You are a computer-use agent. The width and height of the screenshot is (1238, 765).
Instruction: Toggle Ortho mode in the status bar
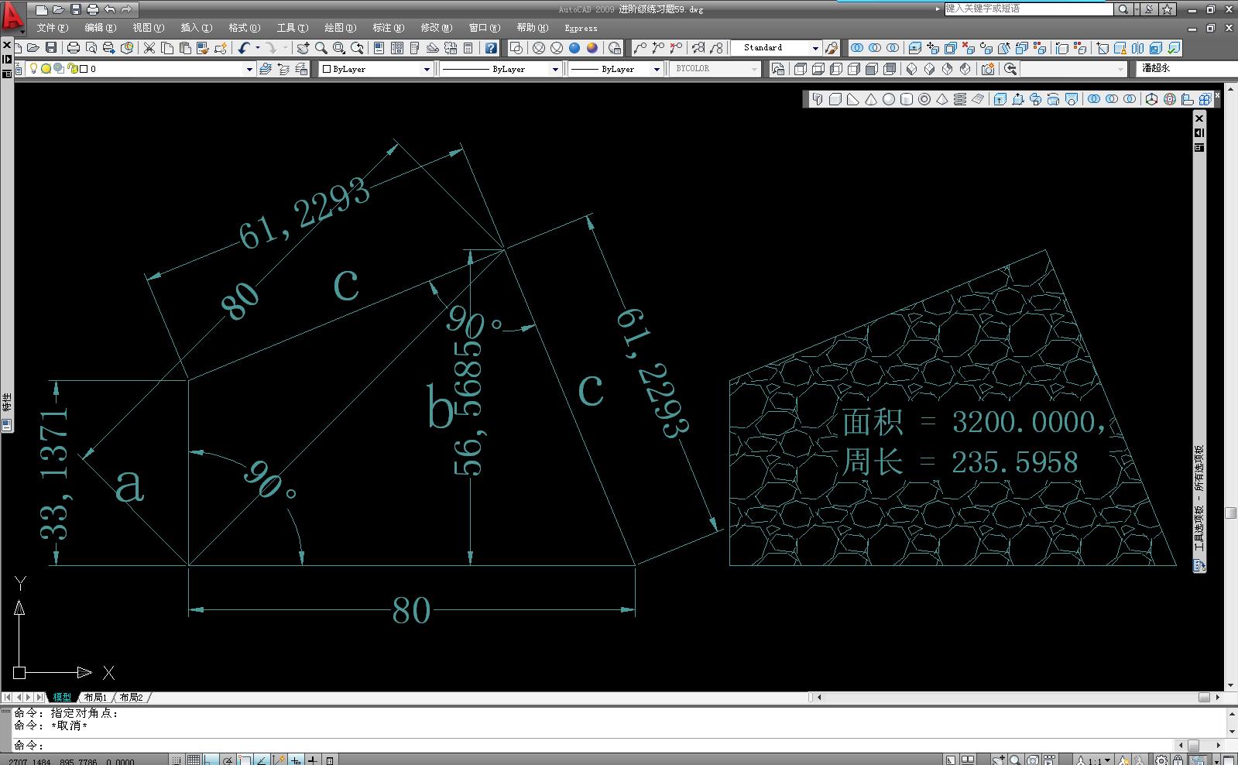[x=211, y=760]
